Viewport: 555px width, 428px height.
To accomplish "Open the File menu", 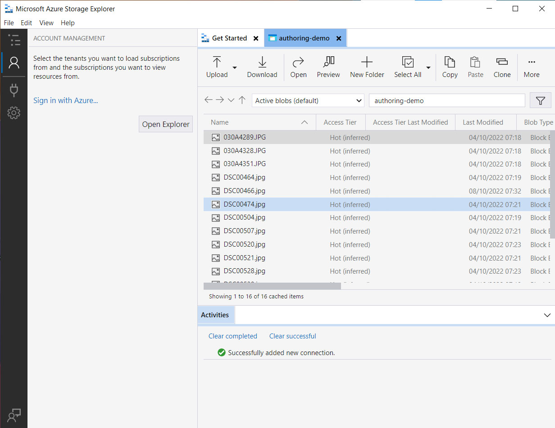I will 9,23.
